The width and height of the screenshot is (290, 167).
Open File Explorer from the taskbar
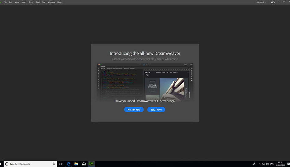point(76,164)
